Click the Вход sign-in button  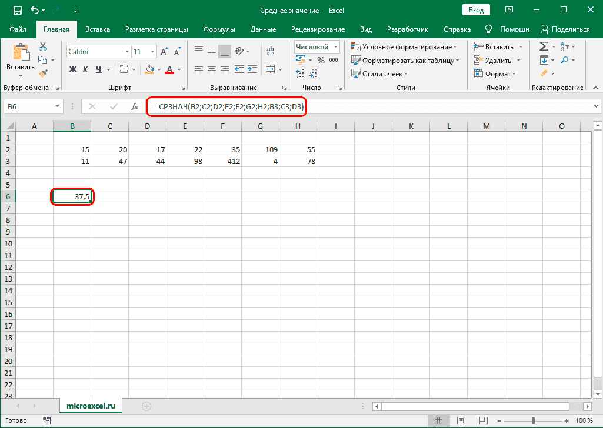click(x=476, y=9)
